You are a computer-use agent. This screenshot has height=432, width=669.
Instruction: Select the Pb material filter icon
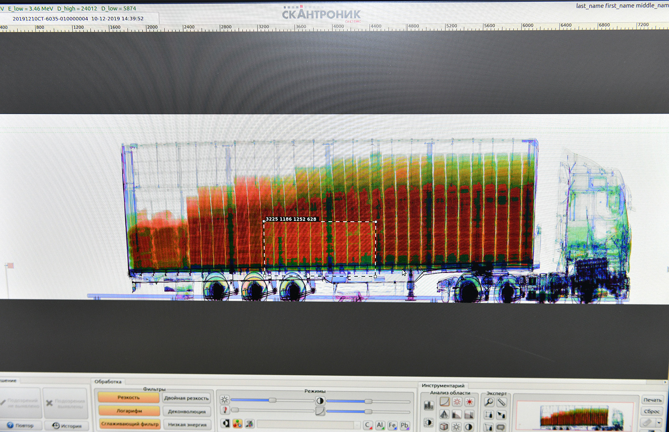[x=404, y=425]
